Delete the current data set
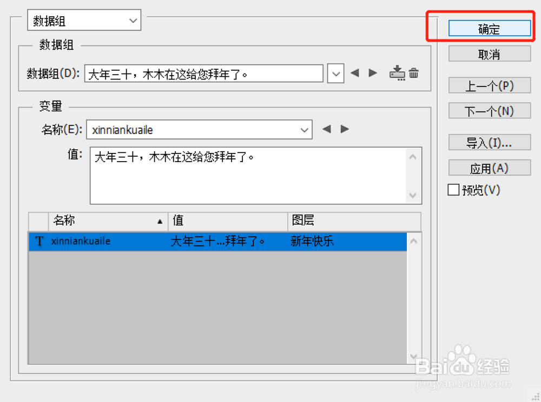 point(414,73)
